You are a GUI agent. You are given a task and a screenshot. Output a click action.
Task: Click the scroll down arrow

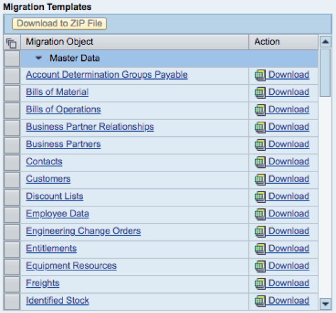click(325, 304)
